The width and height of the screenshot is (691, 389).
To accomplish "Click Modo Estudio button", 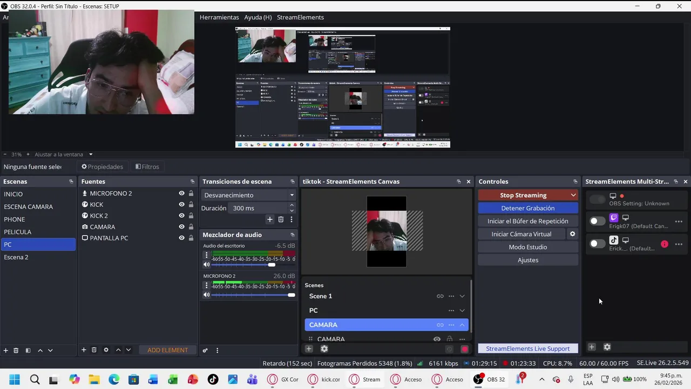I will point(528,247).
